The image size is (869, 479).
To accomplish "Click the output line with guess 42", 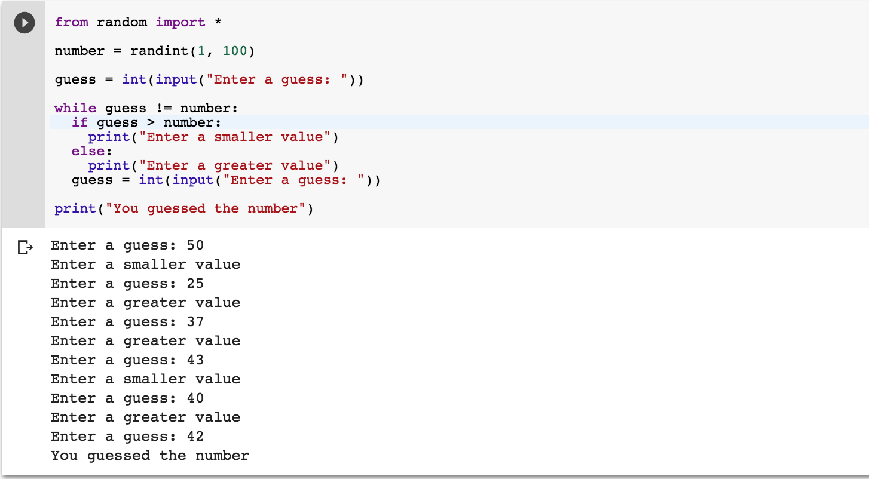I will [127, 436].
